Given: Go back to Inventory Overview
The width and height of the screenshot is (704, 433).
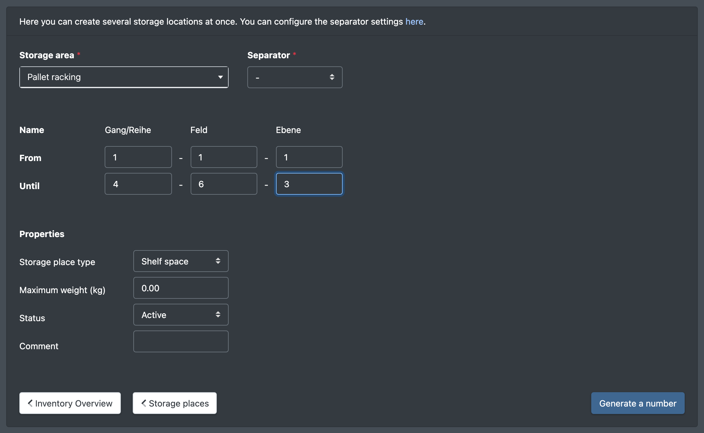Looking at the screenshot, I should coord(70,403).
